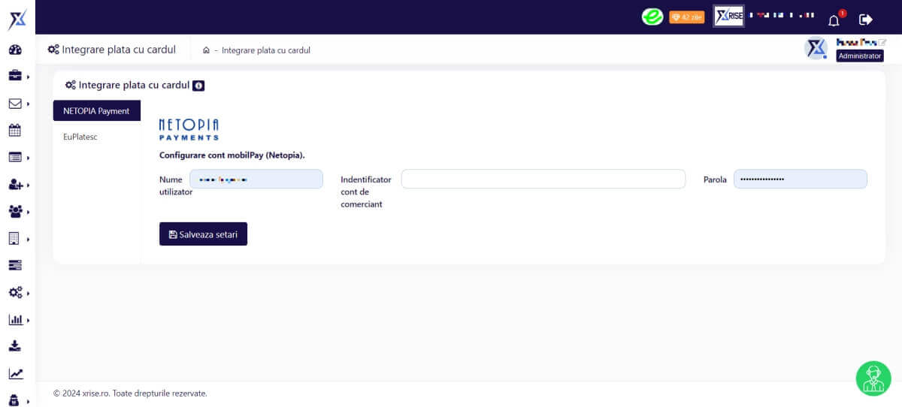
Task: Click the download icon in sidebar
Action: coord(15,346)
